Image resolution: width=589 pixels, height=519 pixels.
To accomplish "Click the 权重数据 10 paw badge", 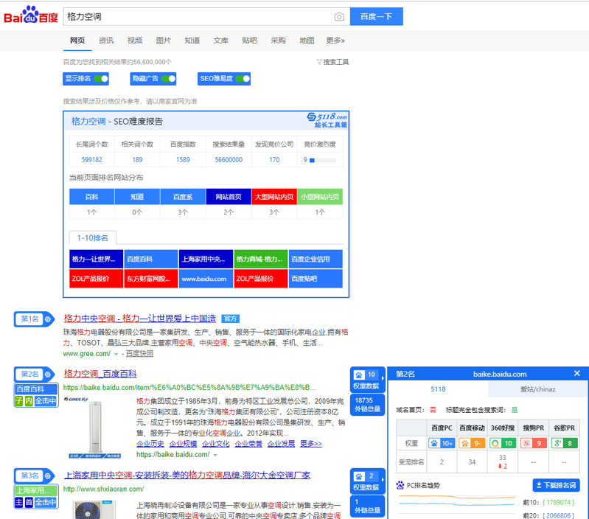I will (x=366, y=380).
